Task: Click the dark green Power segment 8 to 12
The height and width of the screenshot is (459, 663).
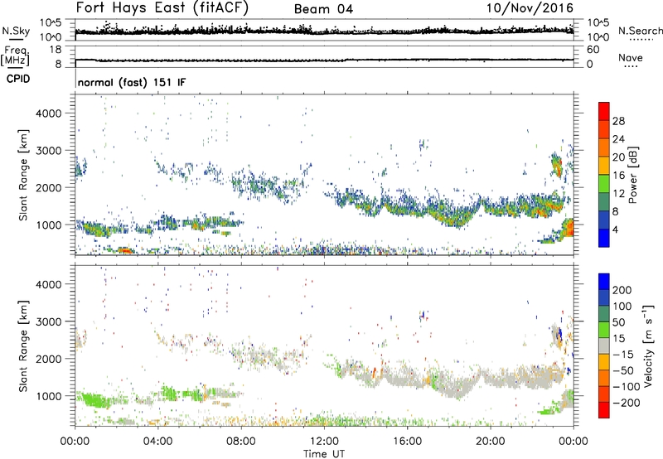Action: pos(604,201)
